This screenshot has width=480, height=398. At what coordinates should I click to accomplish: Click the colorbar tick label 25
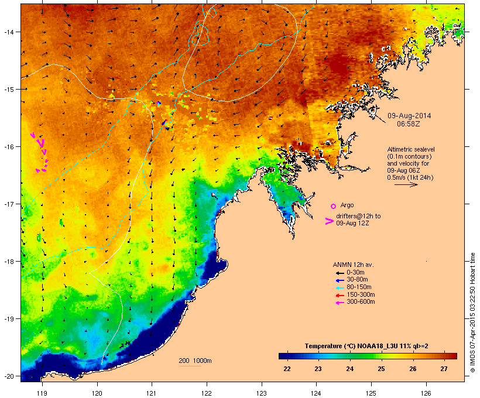click(381, 369)
